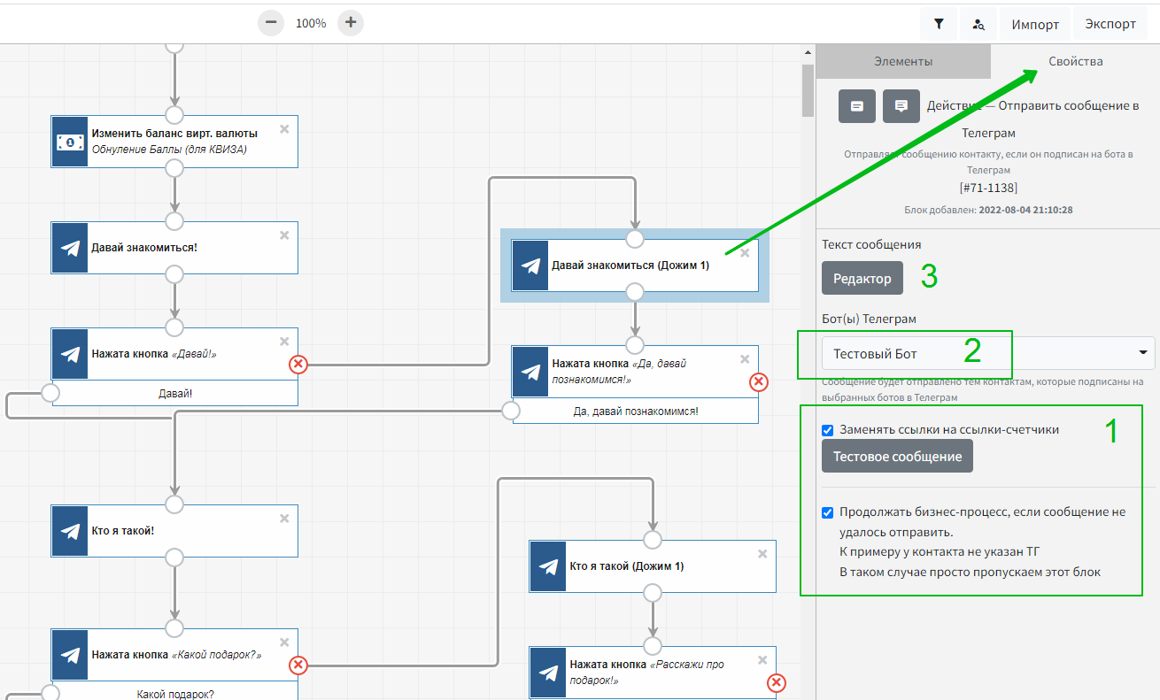Click Telegram icon on «Кто я такой!» block
Screen dimensions: 1160x700
click(70, 531)
